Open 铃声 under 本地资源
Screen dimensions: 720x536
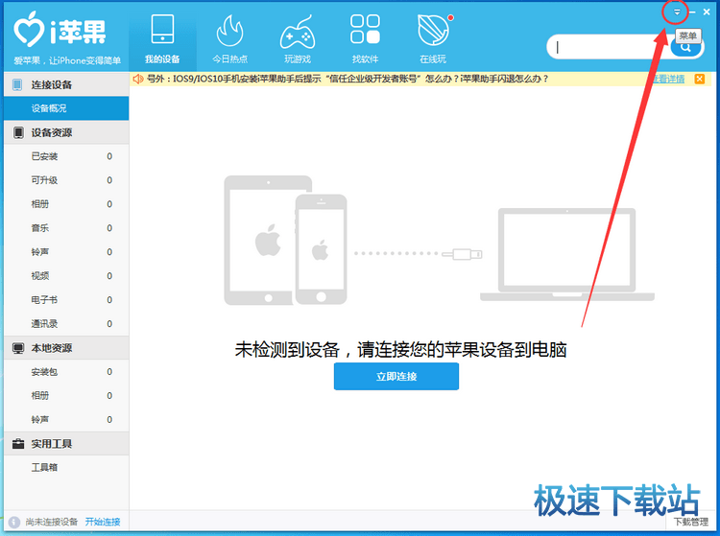click(x=66, y=420)
